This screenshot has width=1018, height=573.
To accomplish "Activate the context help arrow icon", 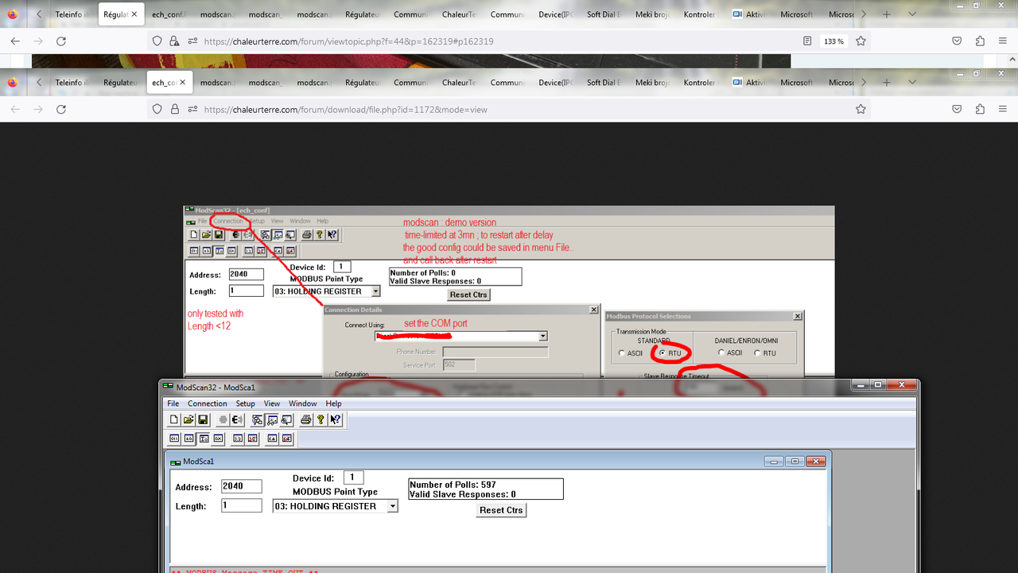I will tap(334, 419).
